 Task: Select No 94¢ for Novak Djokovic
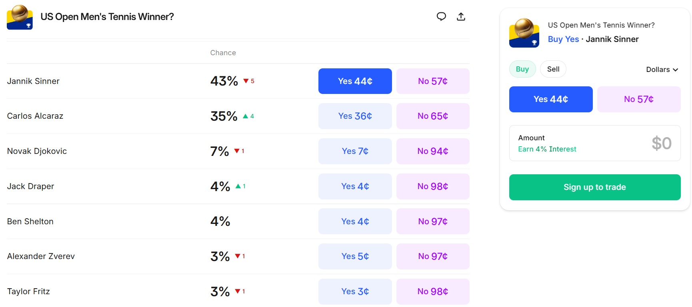432,151
